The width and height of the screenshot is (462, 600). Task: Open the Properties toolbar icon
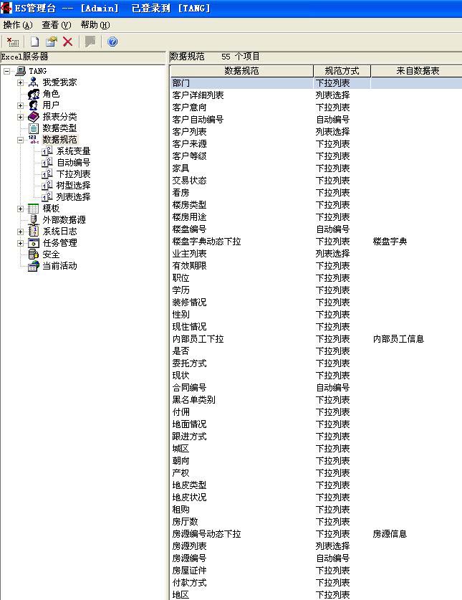point(51,42)
